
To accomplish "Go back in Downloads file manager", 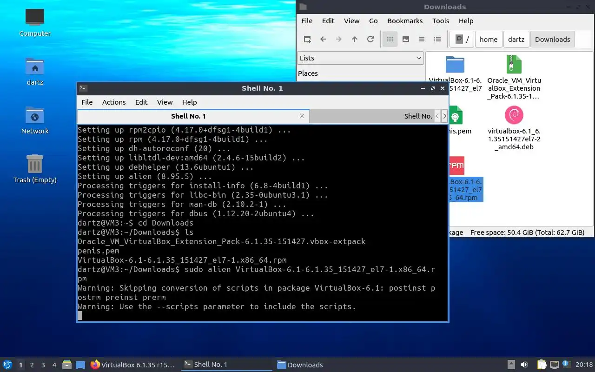I will 323,40.
